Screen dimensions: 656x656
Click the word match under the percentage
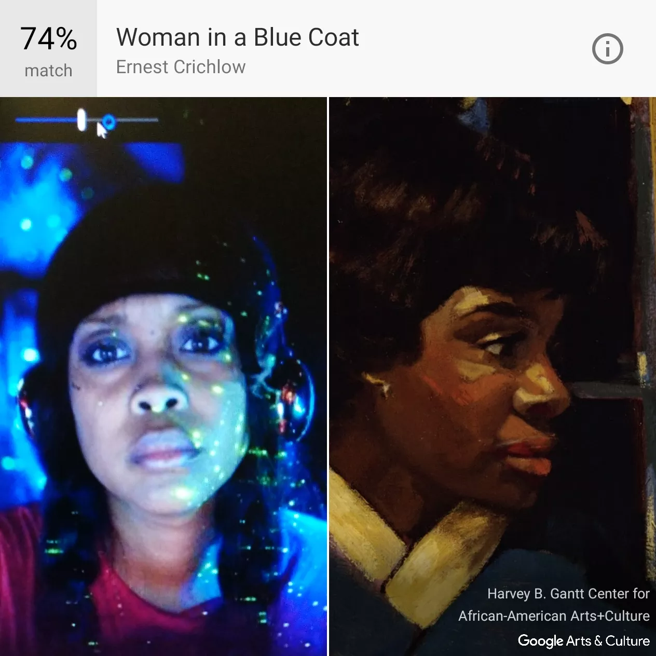(x=48, y=70)
